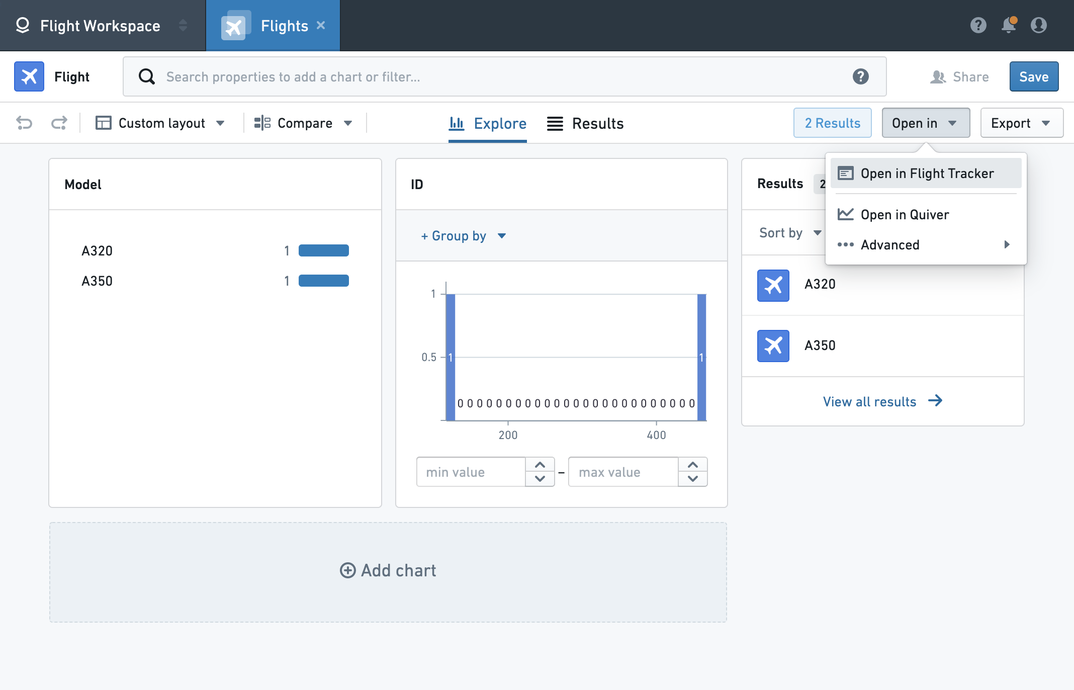The height and width of the screenshot is (690, 1074).
Task: Expand the Advanced submenu
Action: coord(926,245)
